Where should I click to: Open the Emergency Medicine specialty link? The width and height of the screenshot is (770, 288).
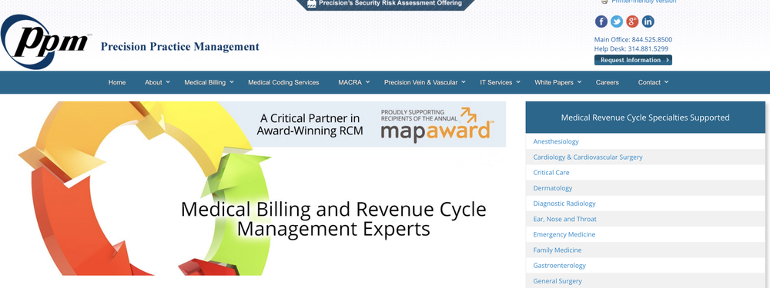coord(564,234)
